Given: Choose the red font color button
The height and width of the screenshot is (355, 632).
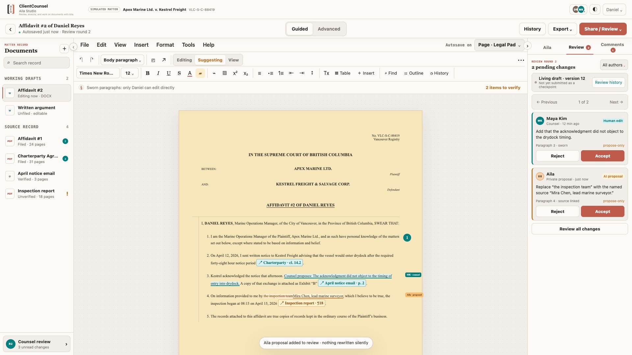Looking at the screenshot, I should [x=190, y=73].
